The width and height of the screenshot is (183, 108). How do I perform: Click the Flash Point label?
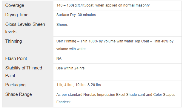coord(16,58)
